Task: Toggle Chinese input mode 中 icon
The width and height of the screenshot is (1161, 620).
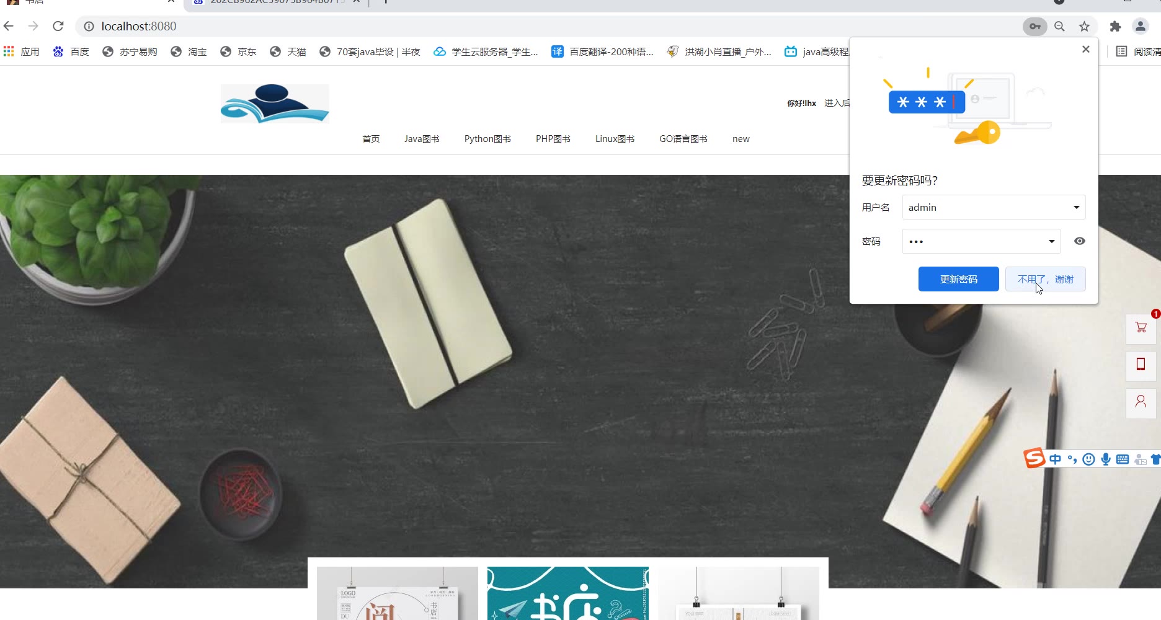Action: 1056,459
